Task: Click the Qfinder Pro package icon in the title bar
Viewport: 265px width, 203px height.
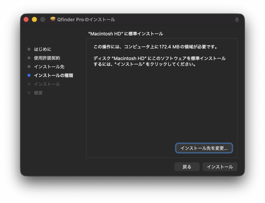Action: click(x=53, y=19)
